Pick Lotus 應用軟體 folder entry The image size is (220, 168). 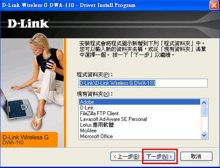139,125
